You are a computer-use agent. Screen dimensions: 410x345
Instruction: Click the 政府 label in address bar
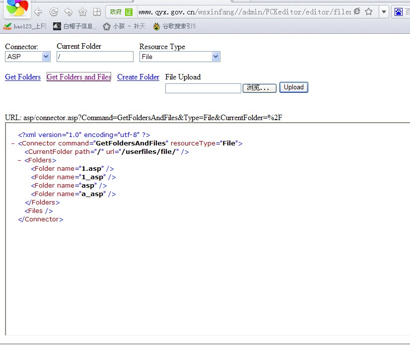[x=116, y=12]
